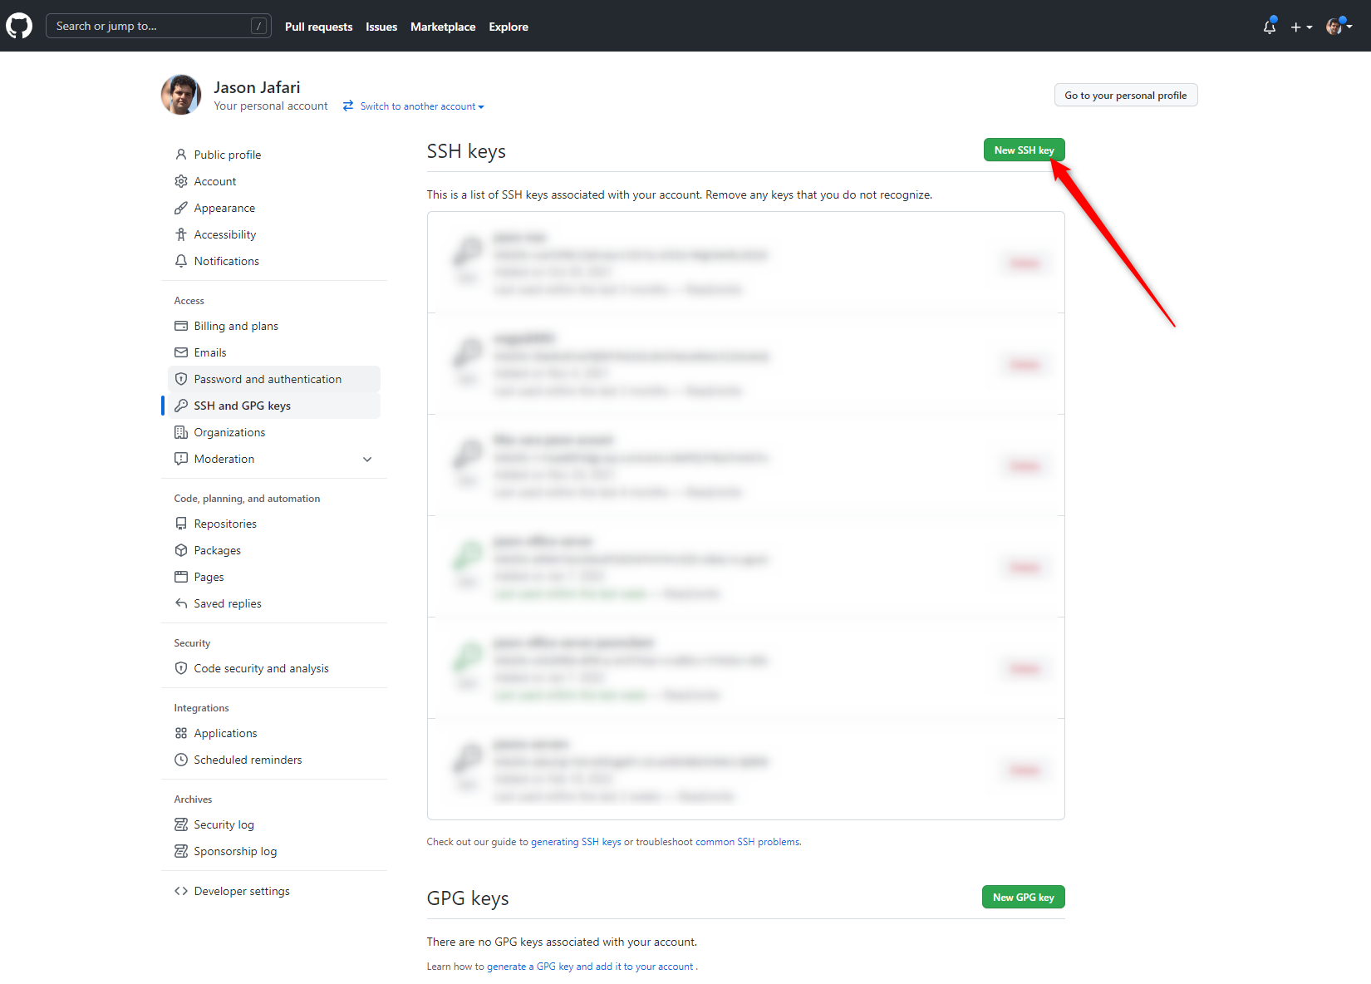Click the Developer settings code icon
The height and width of the screenshot is (984, 1371).
(x=181, y=891)
